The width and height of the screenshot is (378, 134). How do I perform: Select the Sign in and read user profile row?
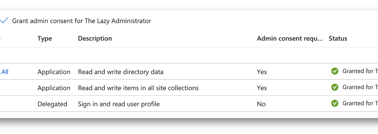pyautogui.click(x=189, y=104)
